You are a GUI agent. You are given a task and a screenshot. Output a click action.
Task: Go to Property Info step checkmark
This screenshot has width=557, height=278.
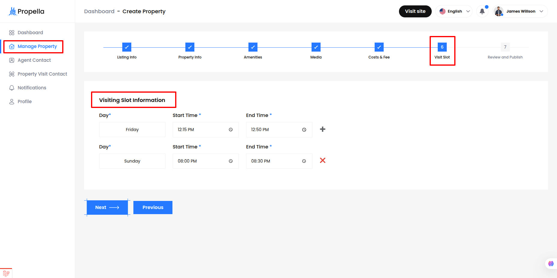coord(190,47)
